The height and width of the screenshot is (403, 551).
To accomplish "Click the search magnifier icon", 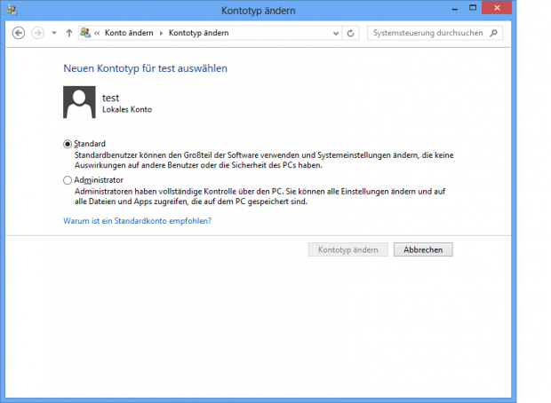I will click(x=494, y=33).
